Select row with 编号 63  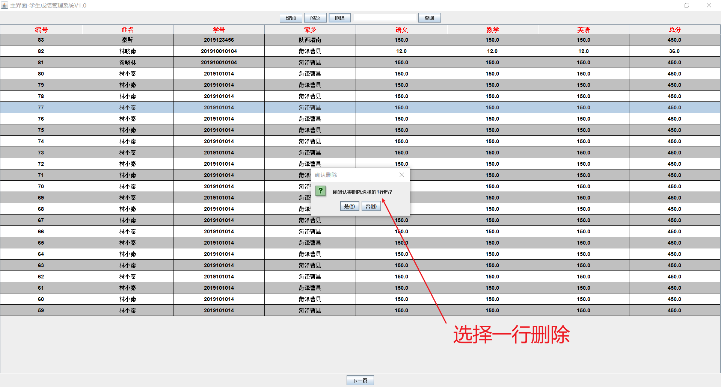(360, 265)
